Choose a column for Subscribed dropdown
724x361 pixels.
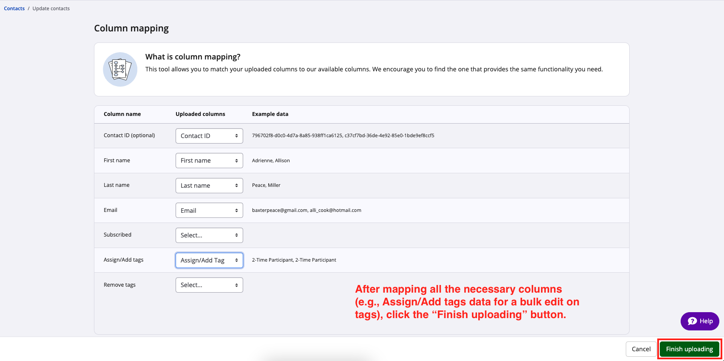point(209,235)
